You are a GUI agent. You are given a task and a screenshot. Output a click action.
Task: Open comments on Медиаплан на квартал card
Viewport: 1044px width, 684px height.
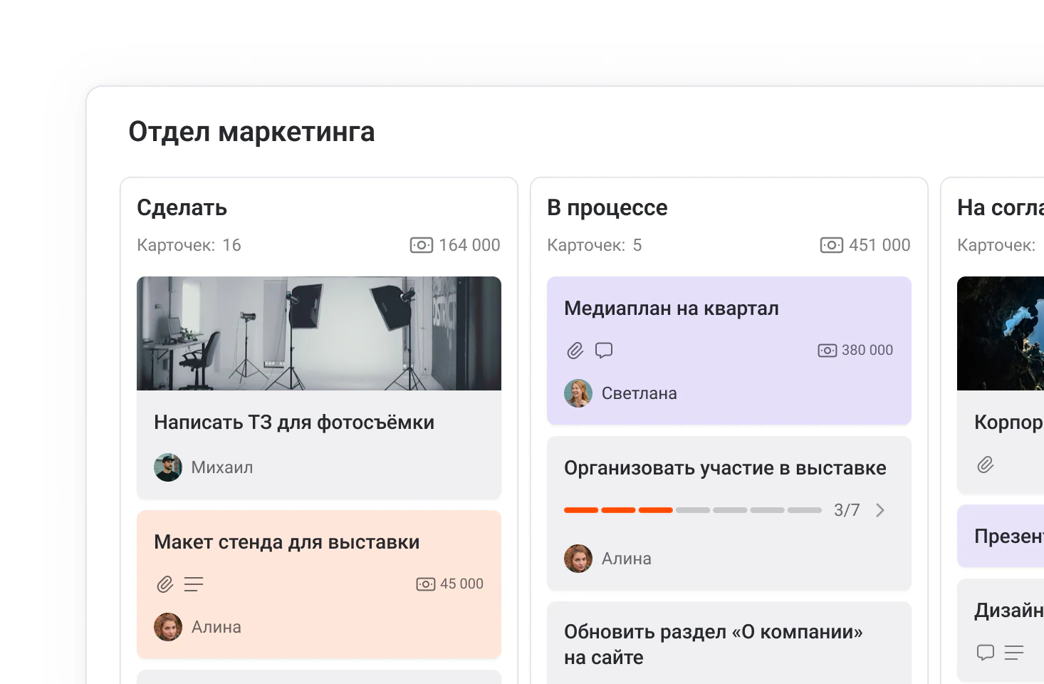point(604,351)
